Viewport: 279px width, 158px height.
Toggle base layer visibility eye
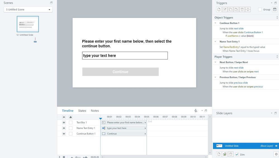(276, 146)
